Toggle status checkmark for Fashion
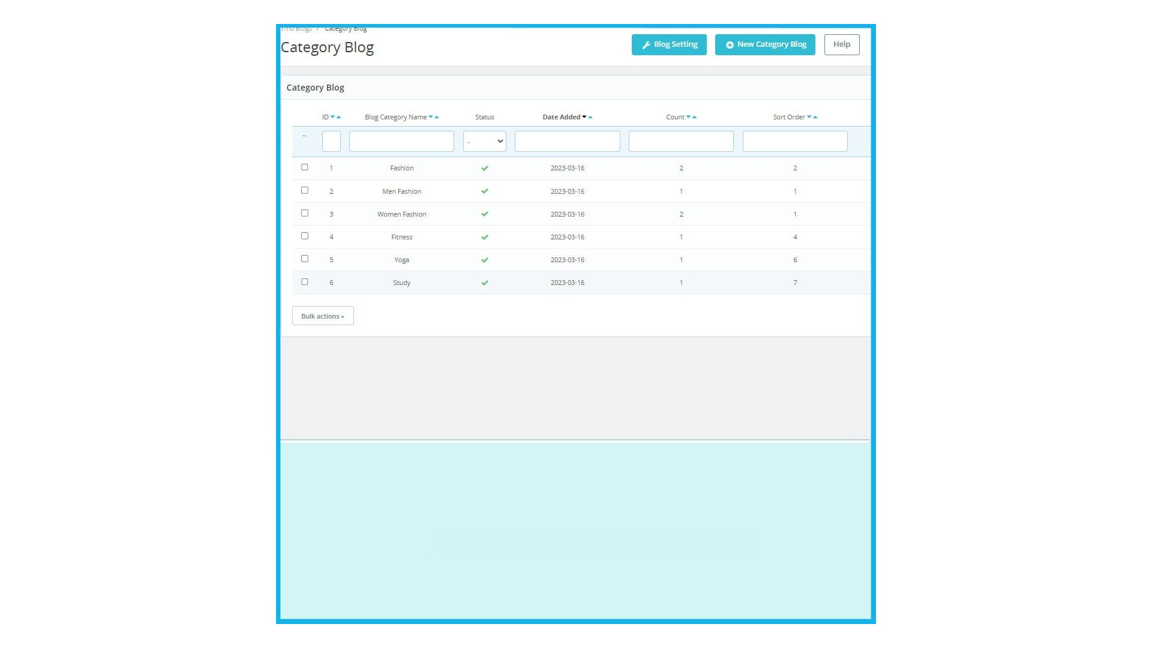 click(485, 169)
